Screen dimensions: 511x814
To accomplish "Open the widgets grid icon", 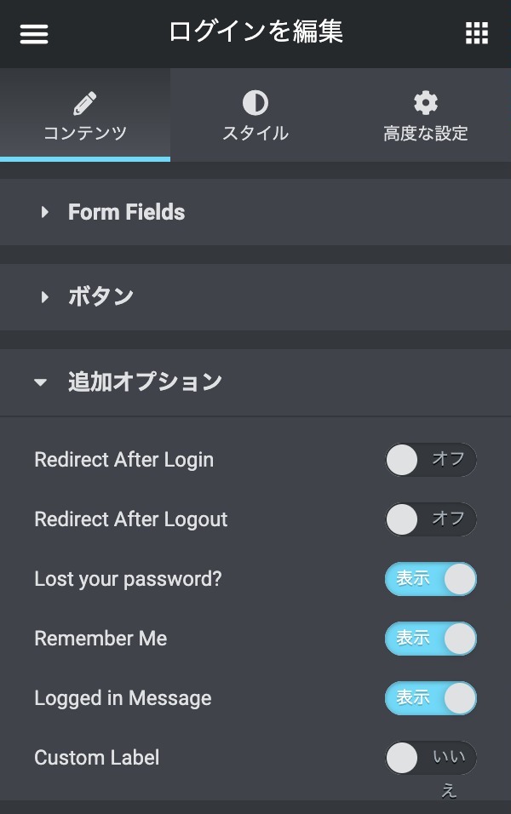I will click(x=477, y=34).
